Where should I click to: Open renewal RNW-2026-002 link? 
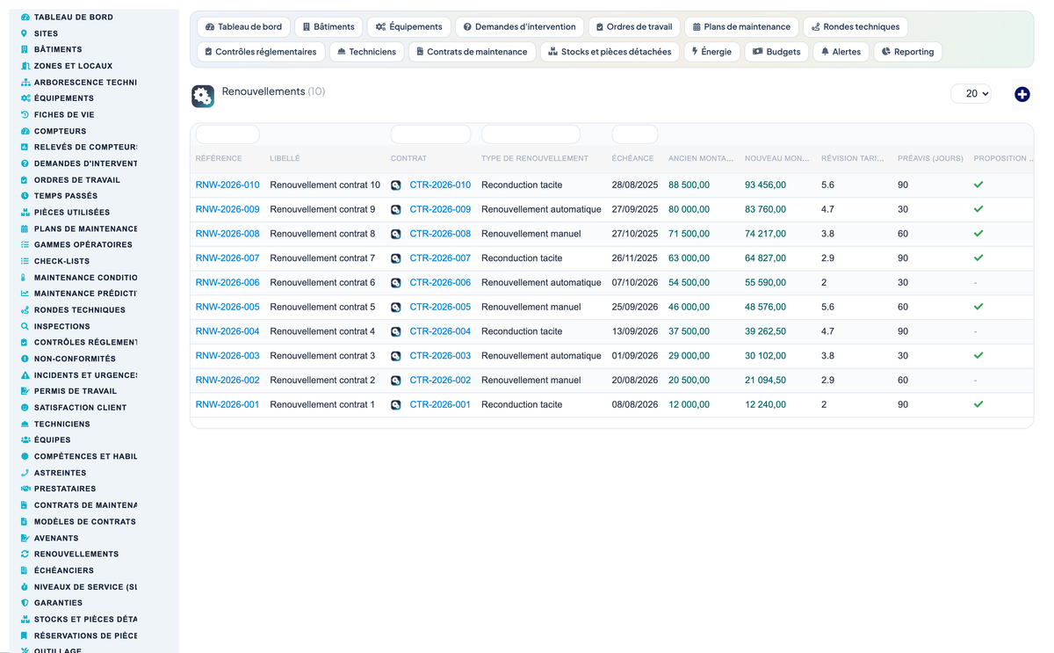point(227,381)
